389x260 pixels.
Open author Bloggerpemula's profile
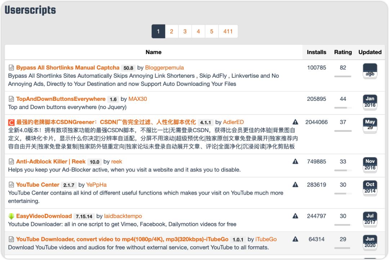pos(164,68)
